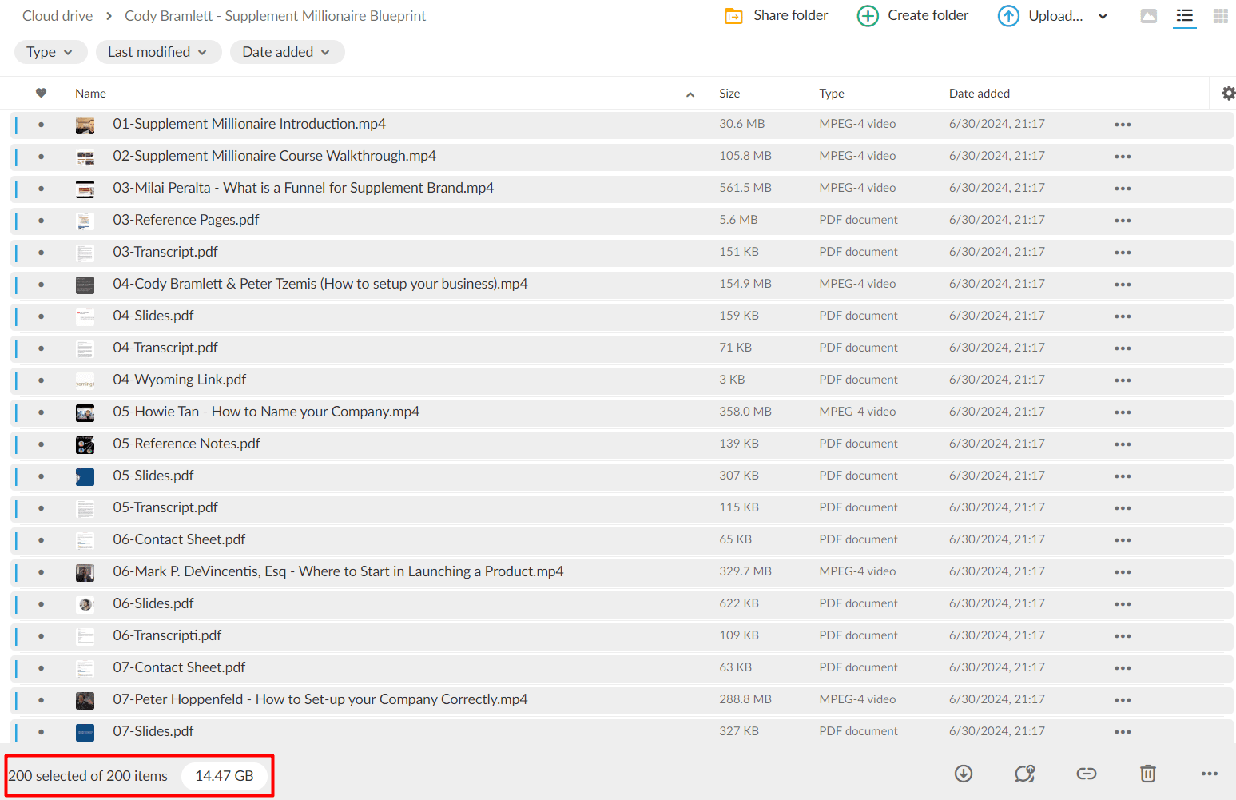This screenshot has width=1236, height=800.
Task: Click the 14.47 GB total size badge
Action: [225, 776]
